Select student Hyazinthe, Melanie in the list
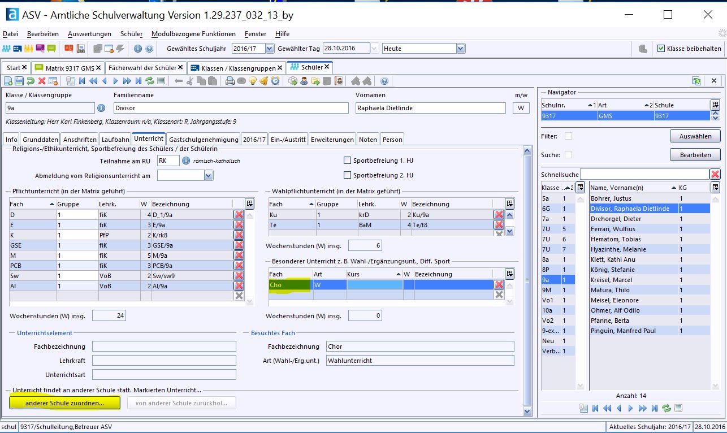 650,249
